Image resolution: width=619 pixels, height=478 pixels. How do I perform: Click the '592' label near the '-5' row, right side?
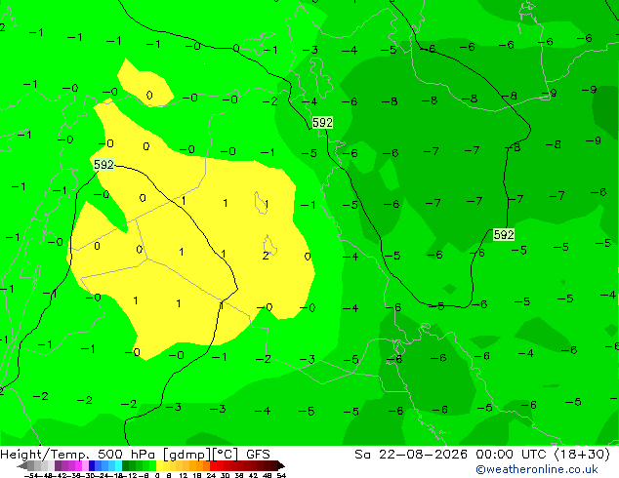coord(504,235)
